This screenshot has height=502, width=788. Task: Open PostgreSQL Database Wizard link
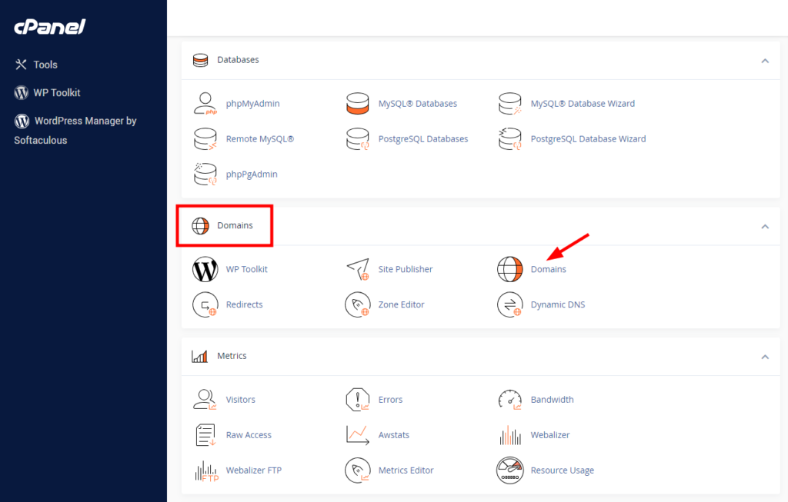[589, 139]
